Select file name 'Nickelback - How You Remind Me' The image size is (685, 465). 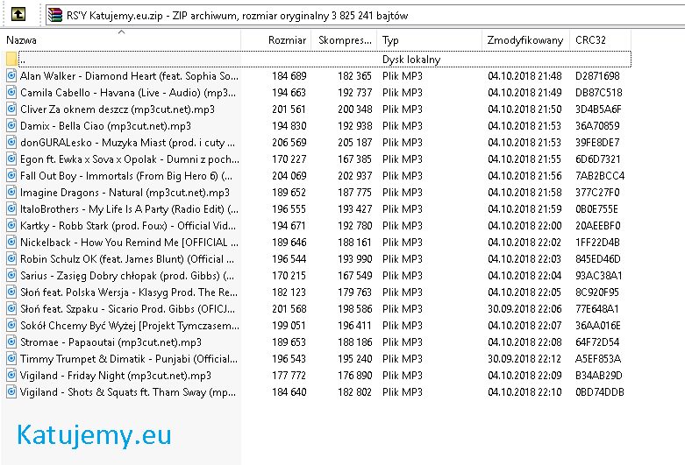tap(129, 242)
